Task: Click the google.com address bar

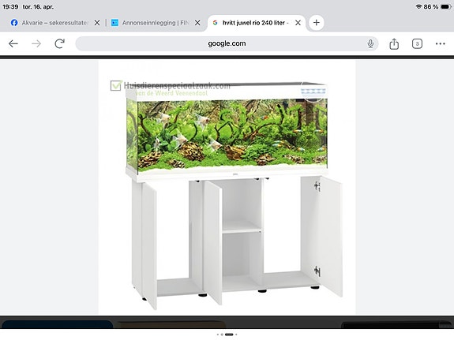Action: 227,43
